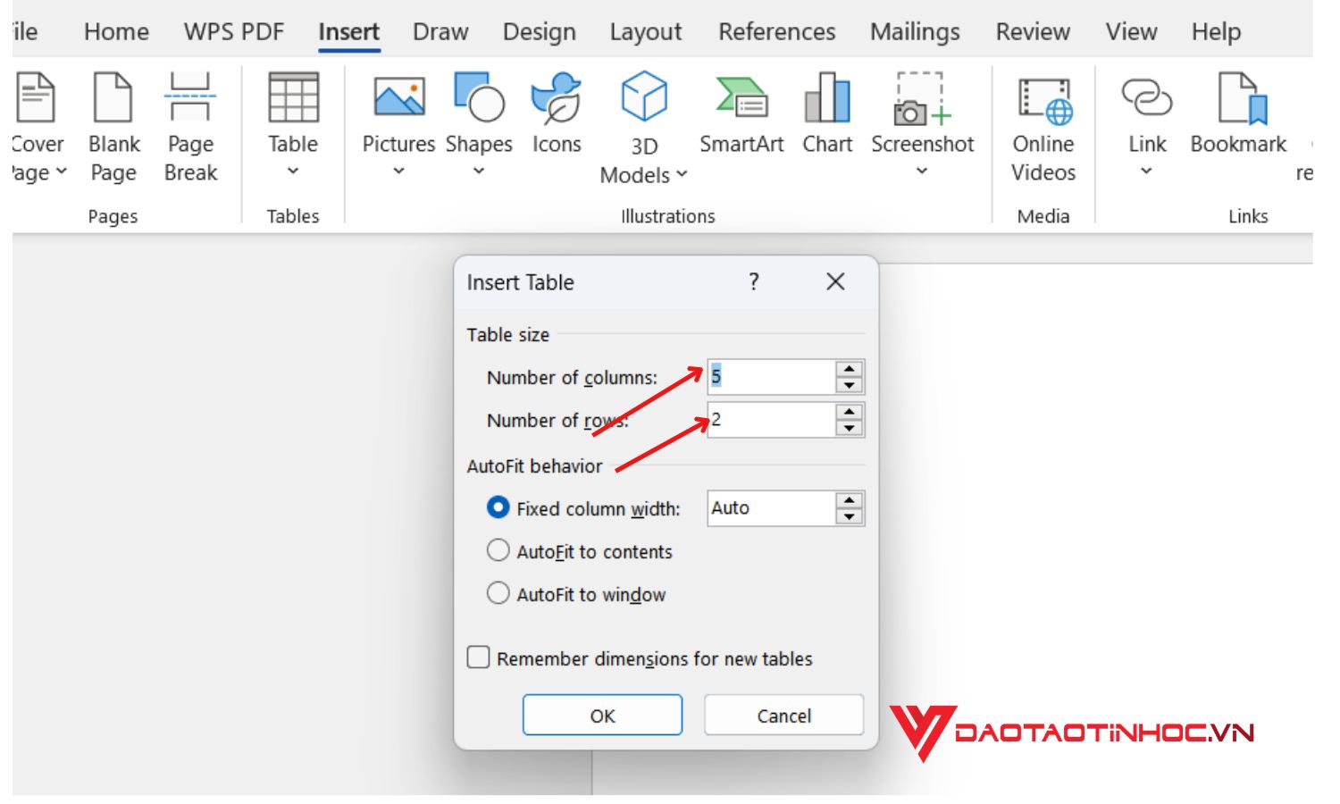Click the Fixed column width value field
This screenshot has width=1340, height=804.
[x=772, y=508]
